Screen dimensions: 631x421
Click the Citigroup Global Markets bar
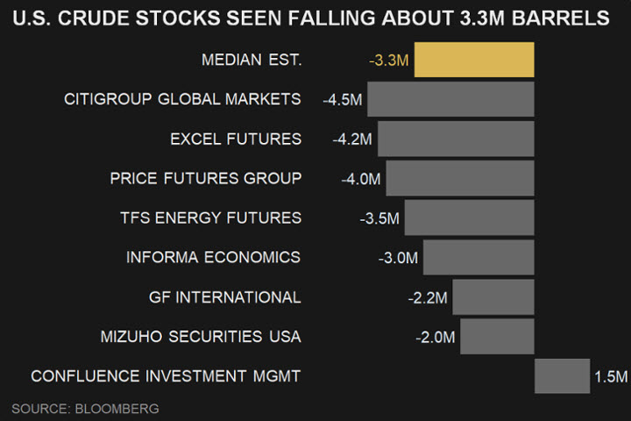point(450,99)
